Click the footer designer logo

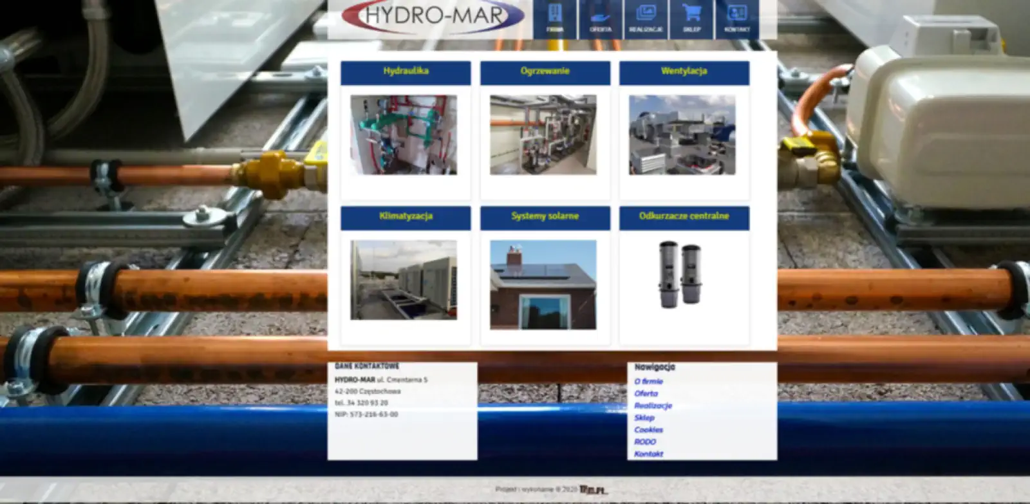pos(593,490)
